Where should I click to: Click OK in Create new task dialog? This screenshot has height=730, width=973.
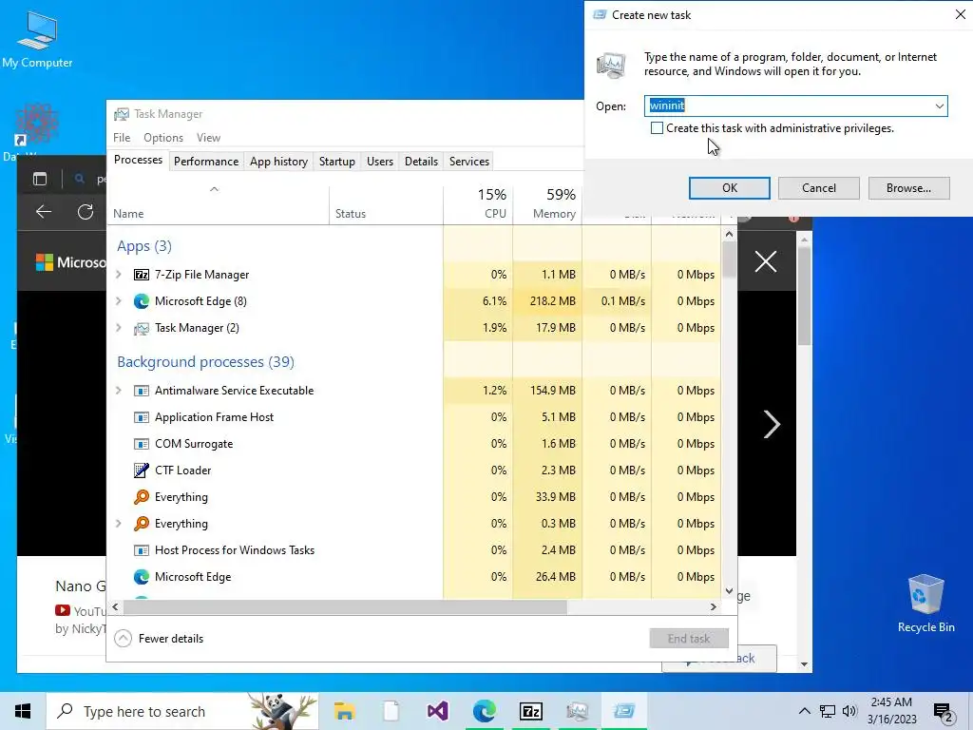click(729, 188)
